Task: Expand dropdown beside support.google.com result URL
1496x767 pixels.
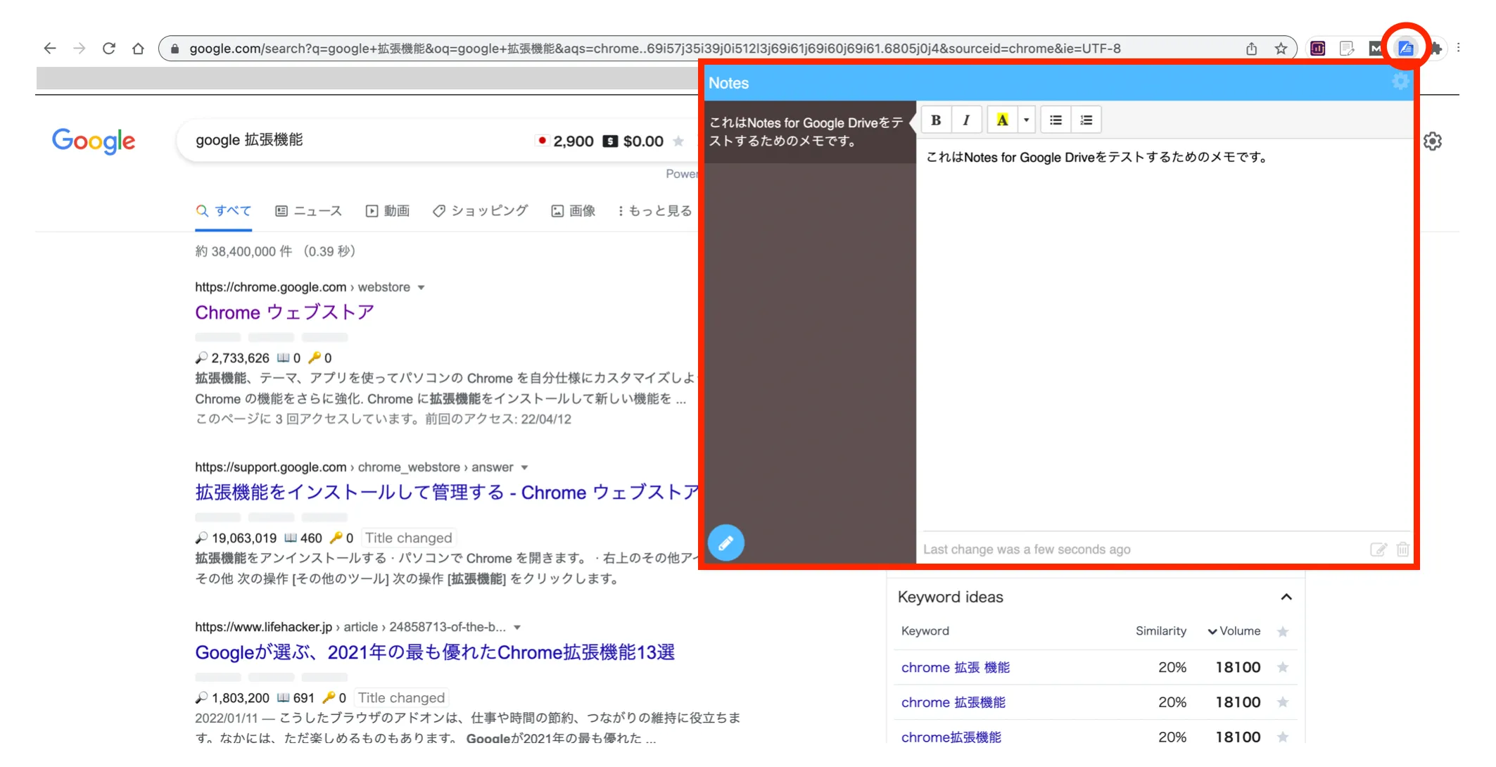Action: click(x=524, y=467)
